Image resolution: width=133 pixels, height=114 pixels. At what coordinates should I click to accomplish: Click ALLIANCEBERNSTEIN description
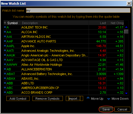coord(37,69)
